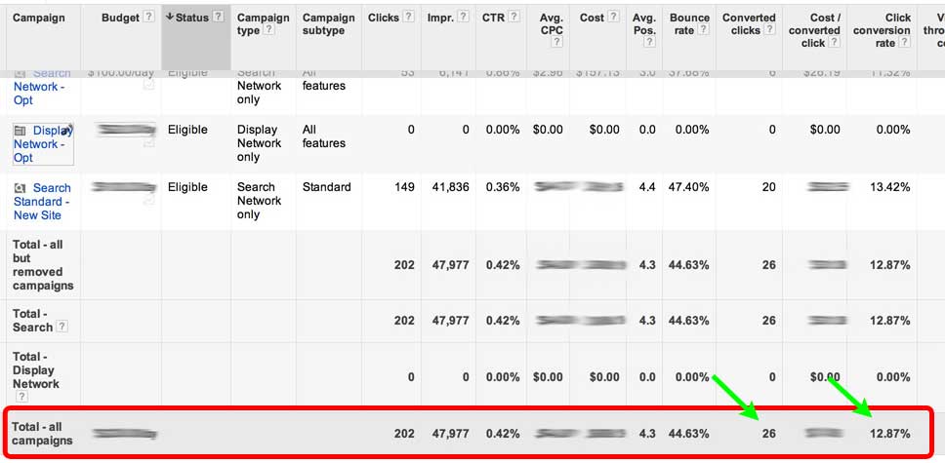
Task: Click help icon beside Total - Search
Action: 62,327
